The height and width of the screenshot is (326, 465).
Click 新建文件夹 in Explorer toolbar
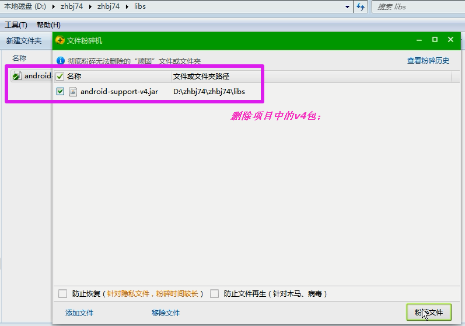pos(24,40)
